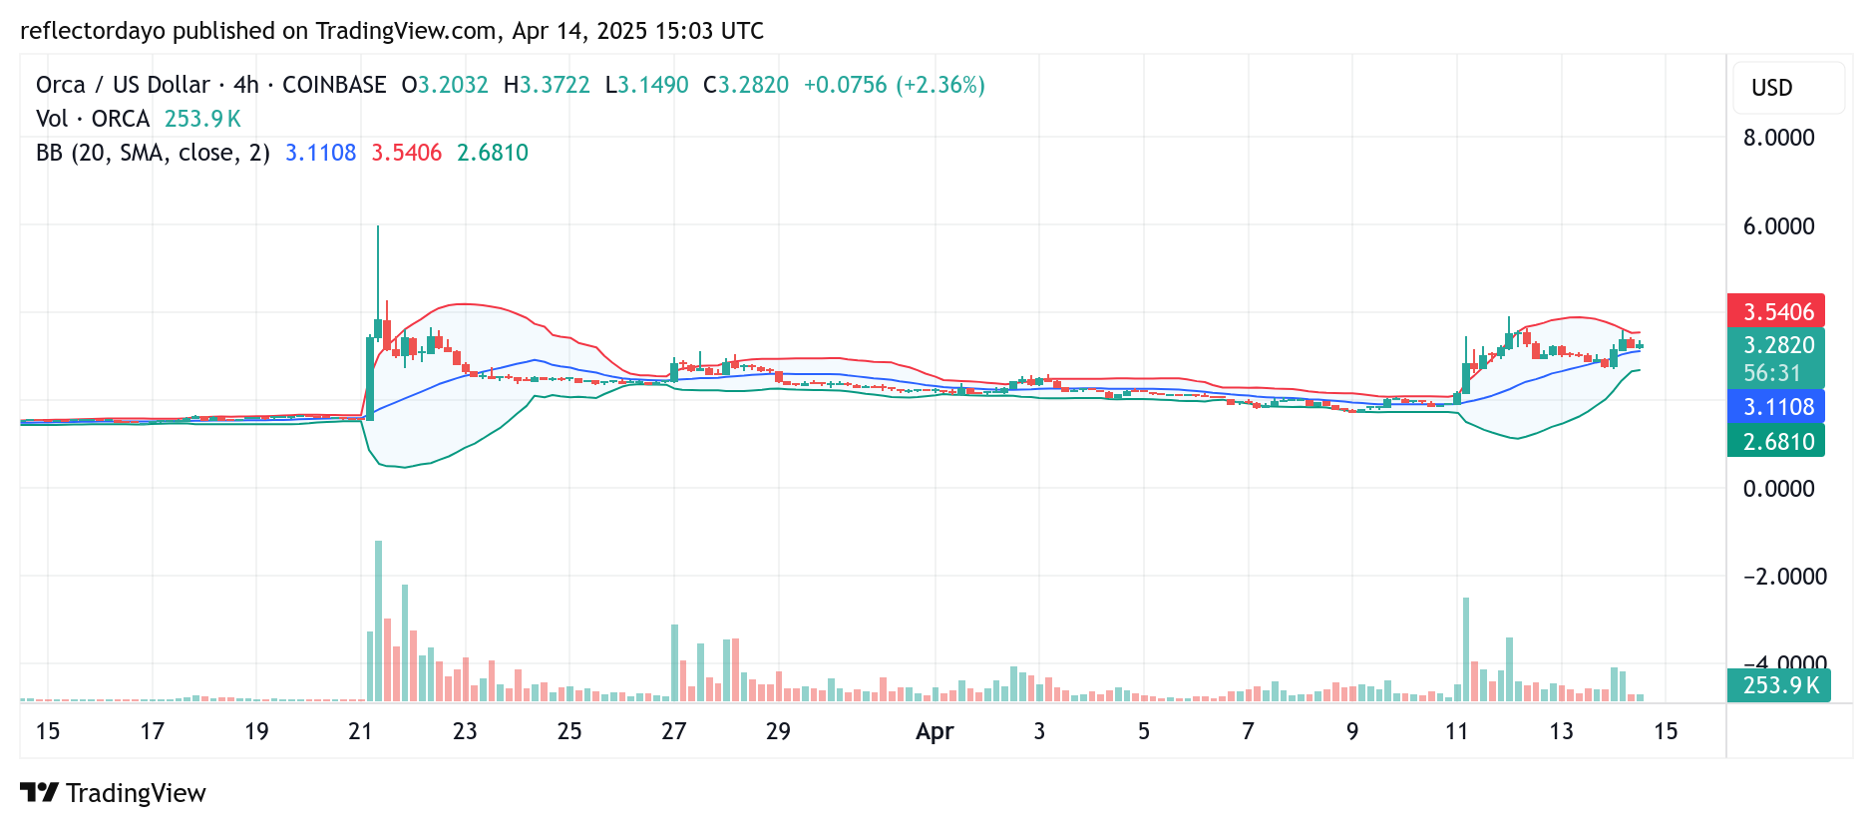Click the '15' date label at left of time axis
The width and height of the screenshot is (1873, 828).
coord(47,731)
